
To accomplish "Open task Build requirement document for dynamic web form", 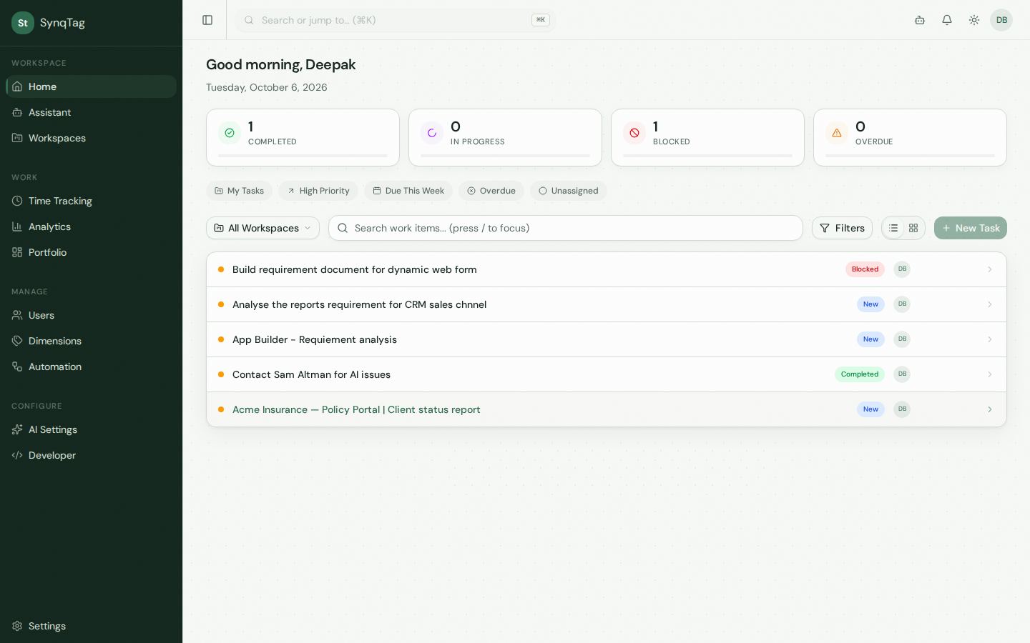I will pos(607,269).
